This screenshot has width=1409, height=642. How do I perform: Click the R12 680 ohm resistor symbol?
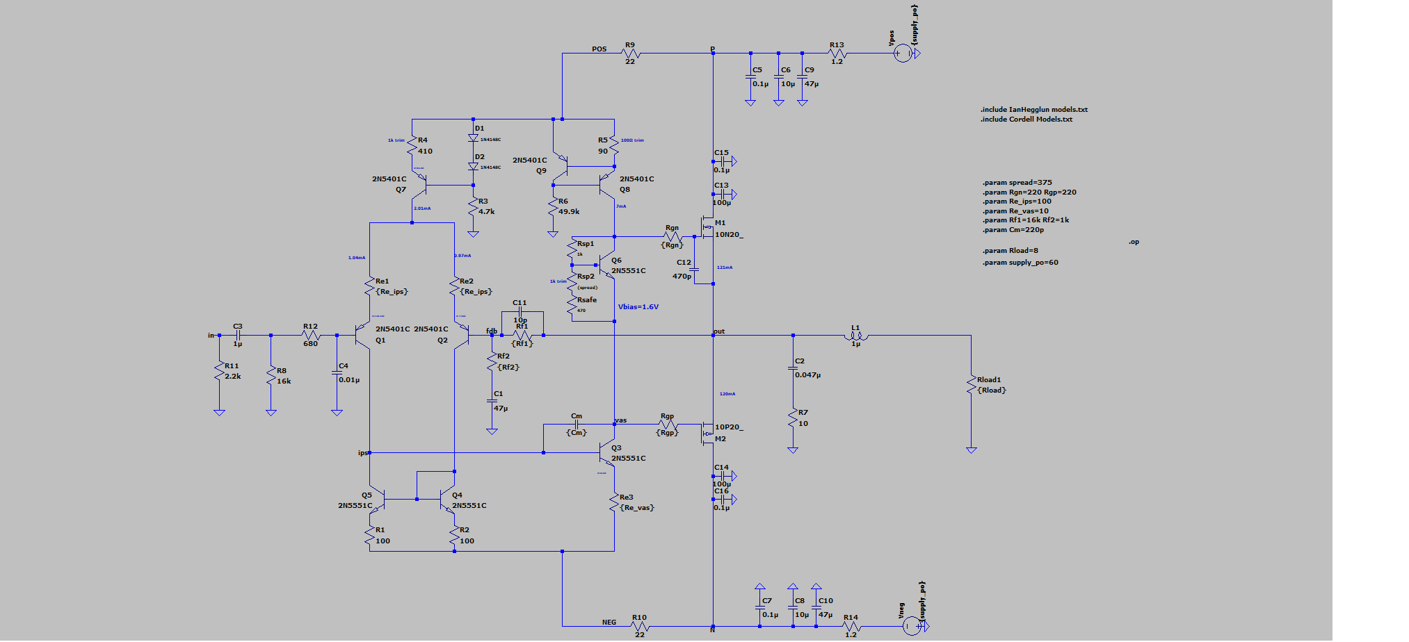coord(310,336)
